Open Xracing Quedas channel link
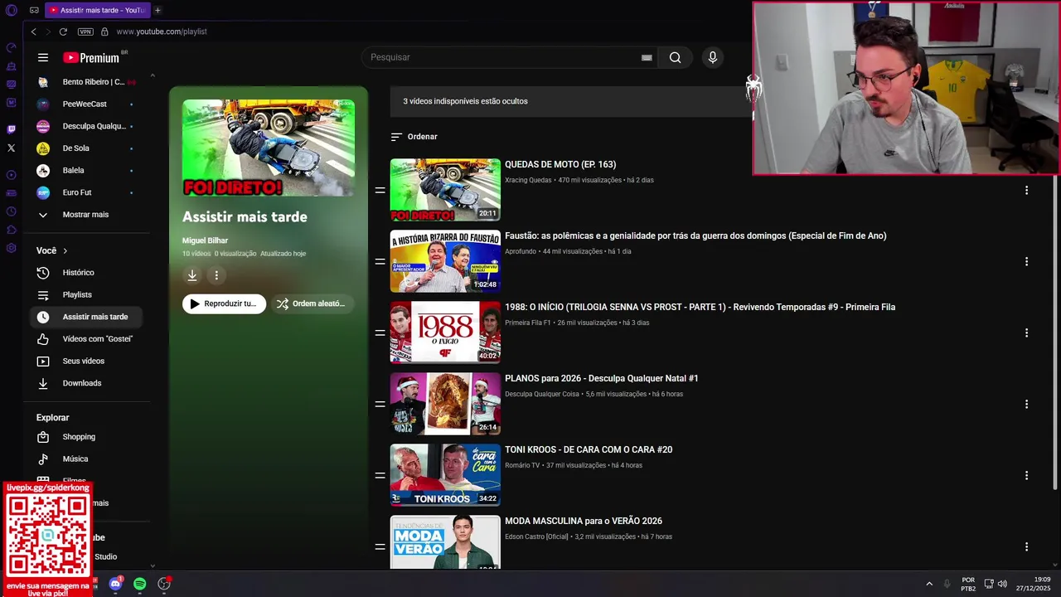This screenshot has width=1061, height=597. (528, 180)
